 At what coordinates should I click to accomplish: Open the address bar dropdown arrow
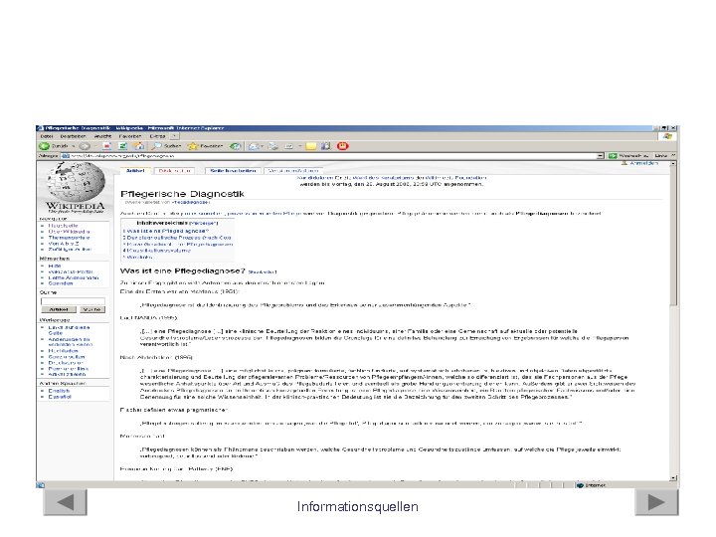(x=600, y=156)
